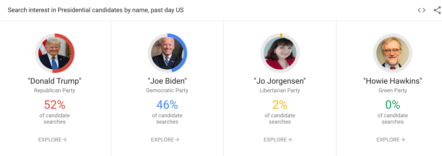This screenshot has height=156, width=442.
Task: Select the "Jo Jorgensen" candidate name
Action: [280, 81]
